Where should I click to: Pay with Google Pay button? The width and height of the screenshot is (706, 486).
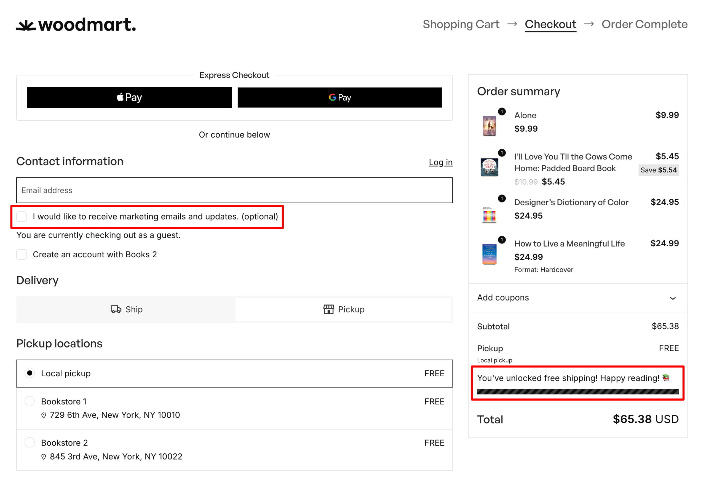pos(340,98)
